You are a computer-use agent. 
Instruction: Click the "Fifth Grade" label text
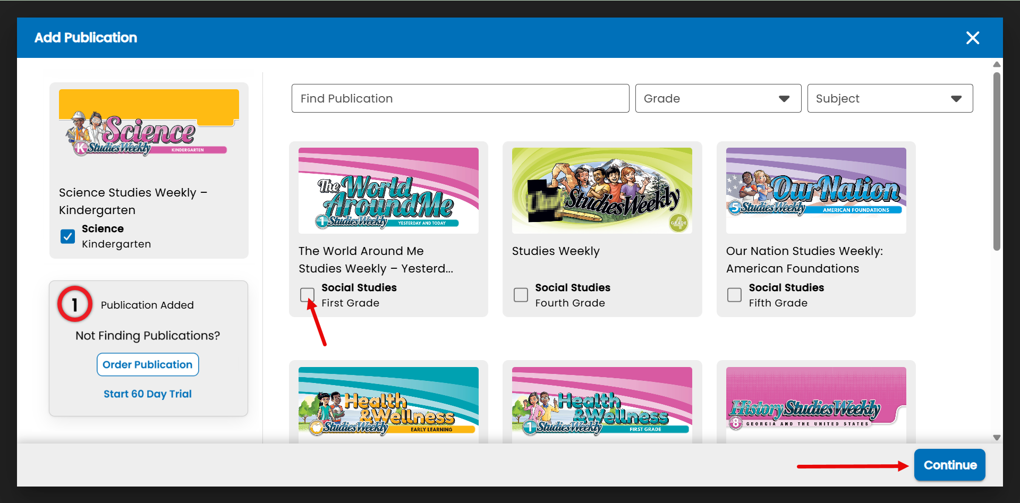[778, 303]
